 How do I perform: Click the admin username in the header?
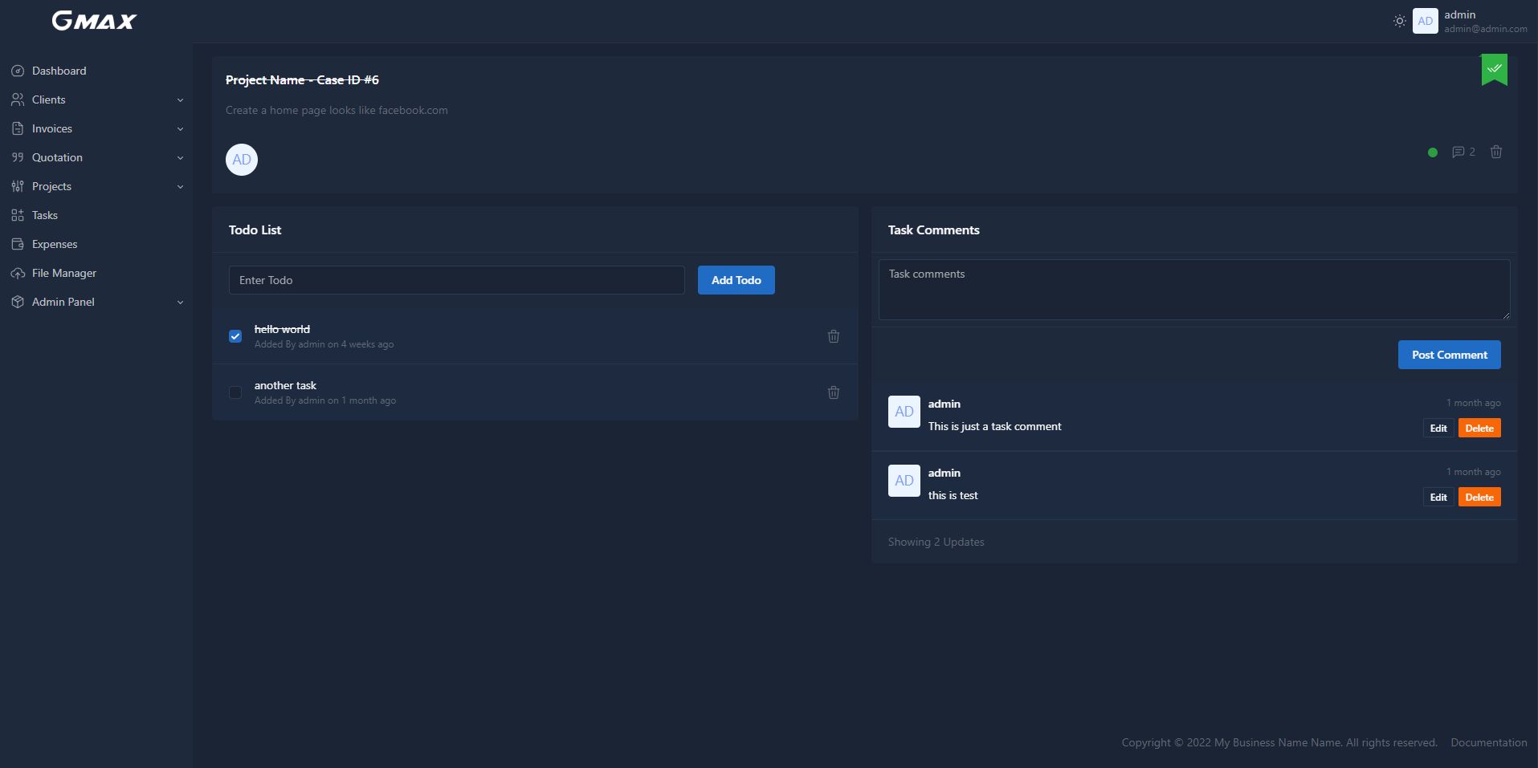1459,14
